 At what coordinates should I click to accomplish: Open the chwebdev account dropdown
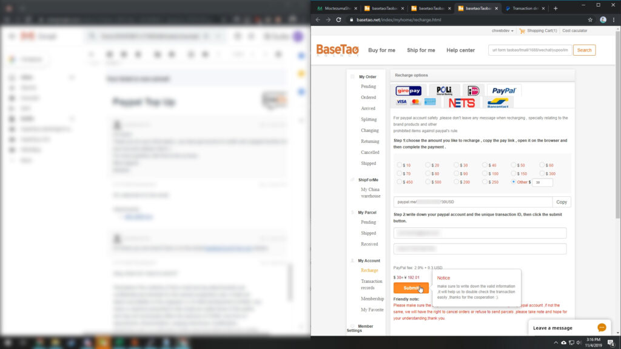[502, 31]
